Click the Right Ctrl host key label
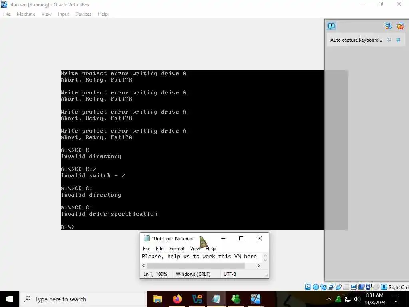 (398, 287)
